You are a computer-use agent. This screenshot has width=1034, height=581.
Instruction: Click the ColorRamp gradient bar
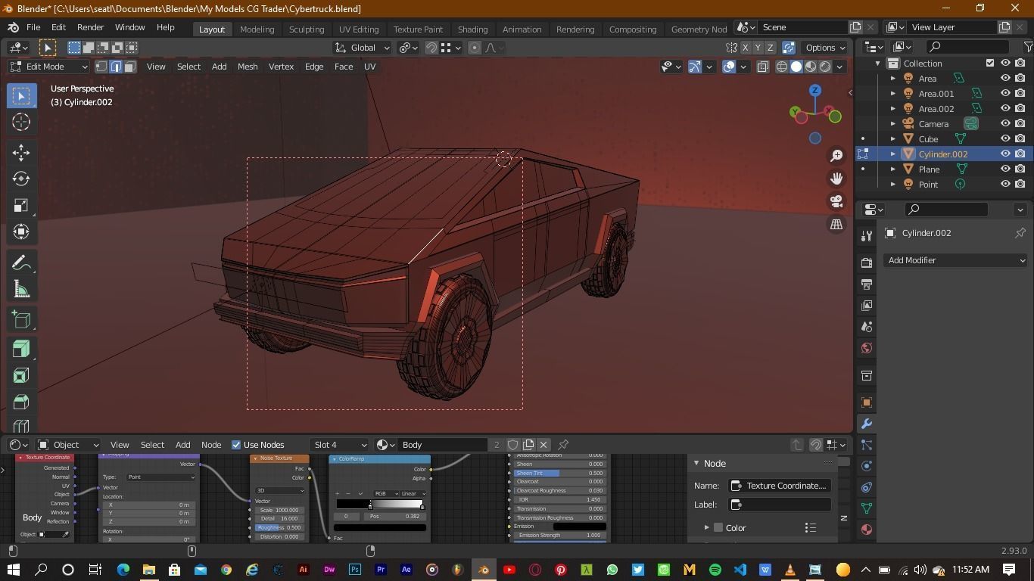click(379, 504)
